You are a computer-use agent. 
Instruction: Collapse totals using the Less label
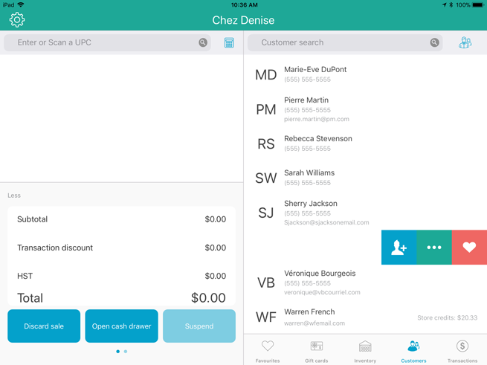pos(14,196)
